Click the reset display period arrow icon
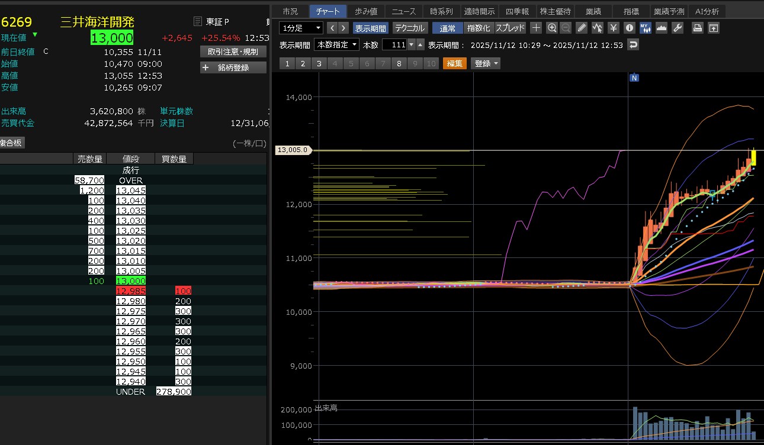 [x=633, y=45]
